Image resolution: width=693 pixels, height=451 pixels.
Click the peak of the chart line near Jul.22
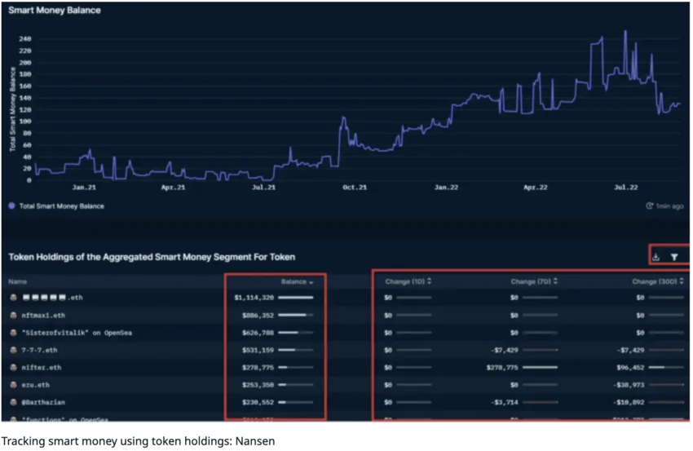point(625,32)
